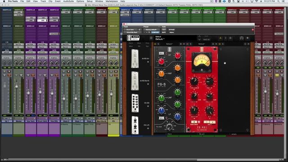Open the Apple menu
The image size is (288, 162).
(x=4, y=1)
